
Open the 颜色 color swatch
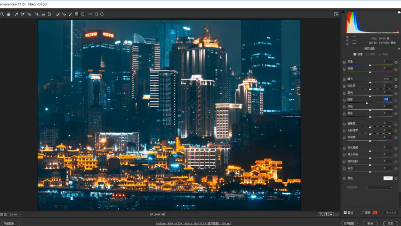pos(388,178)
